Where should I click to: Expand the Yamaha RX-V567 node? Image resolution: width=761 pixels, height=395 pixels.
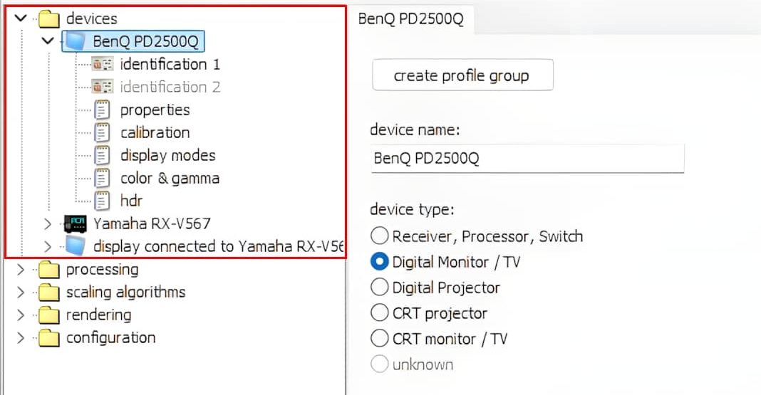tap(48, 223)
